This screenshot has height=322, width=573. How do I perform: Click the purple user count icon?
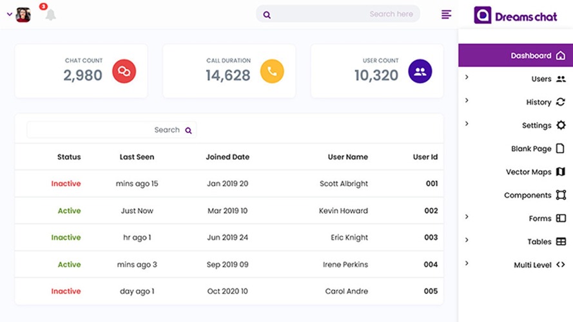(420, 71)
